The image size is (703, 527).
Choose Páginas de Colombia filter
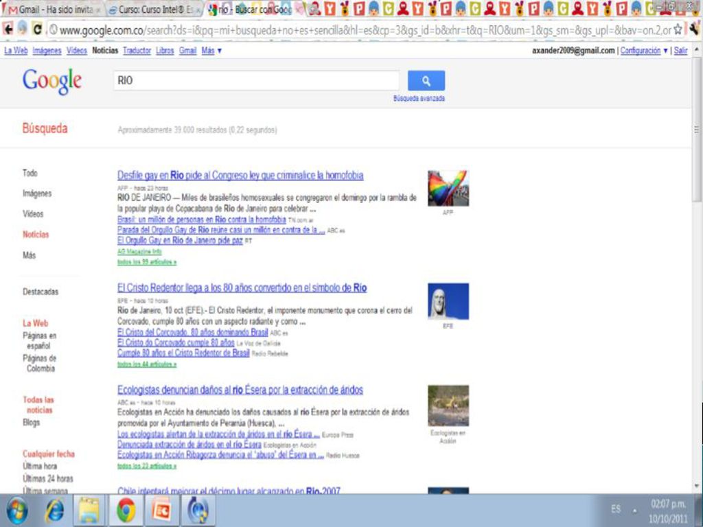point(39,363)
